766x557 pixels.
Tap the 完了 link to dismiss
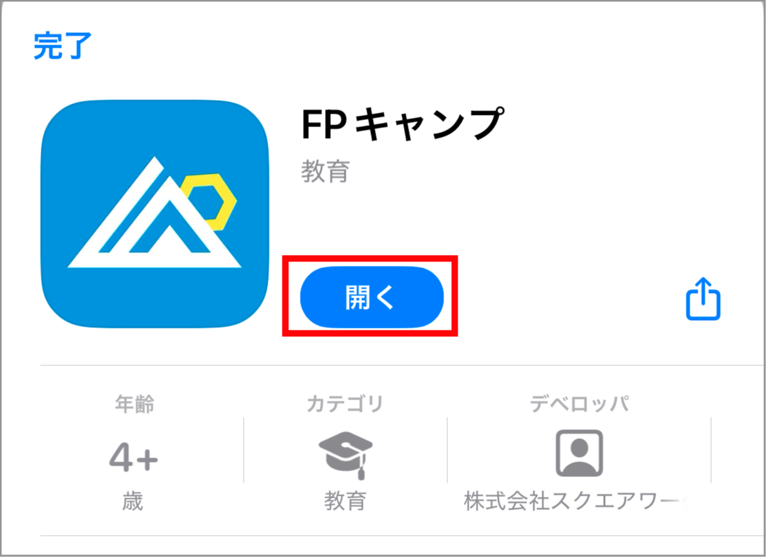[63, 46]
